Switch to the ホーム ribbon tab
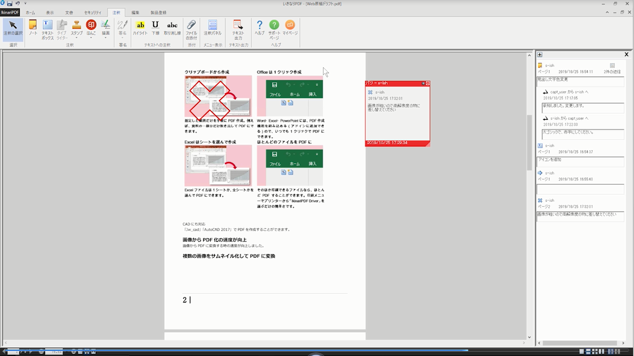Image resolution: width=634 pixels, height=356 pixels. tap(30, 12)
